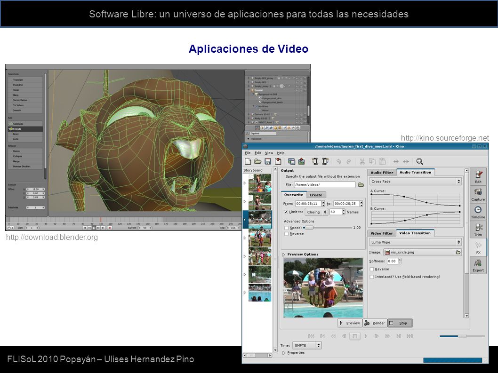Click the Redo arrow in Kino toolbar

tap(349, 161)
